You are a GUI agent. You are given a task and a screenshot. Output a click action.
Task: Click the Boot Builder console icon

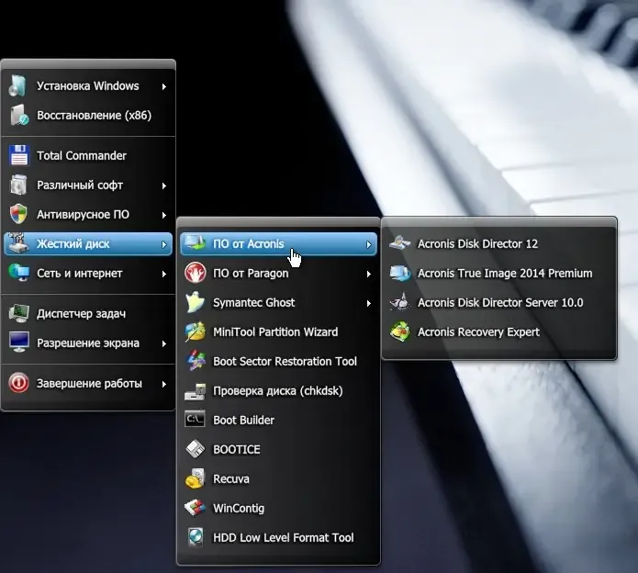pos(196,420)
